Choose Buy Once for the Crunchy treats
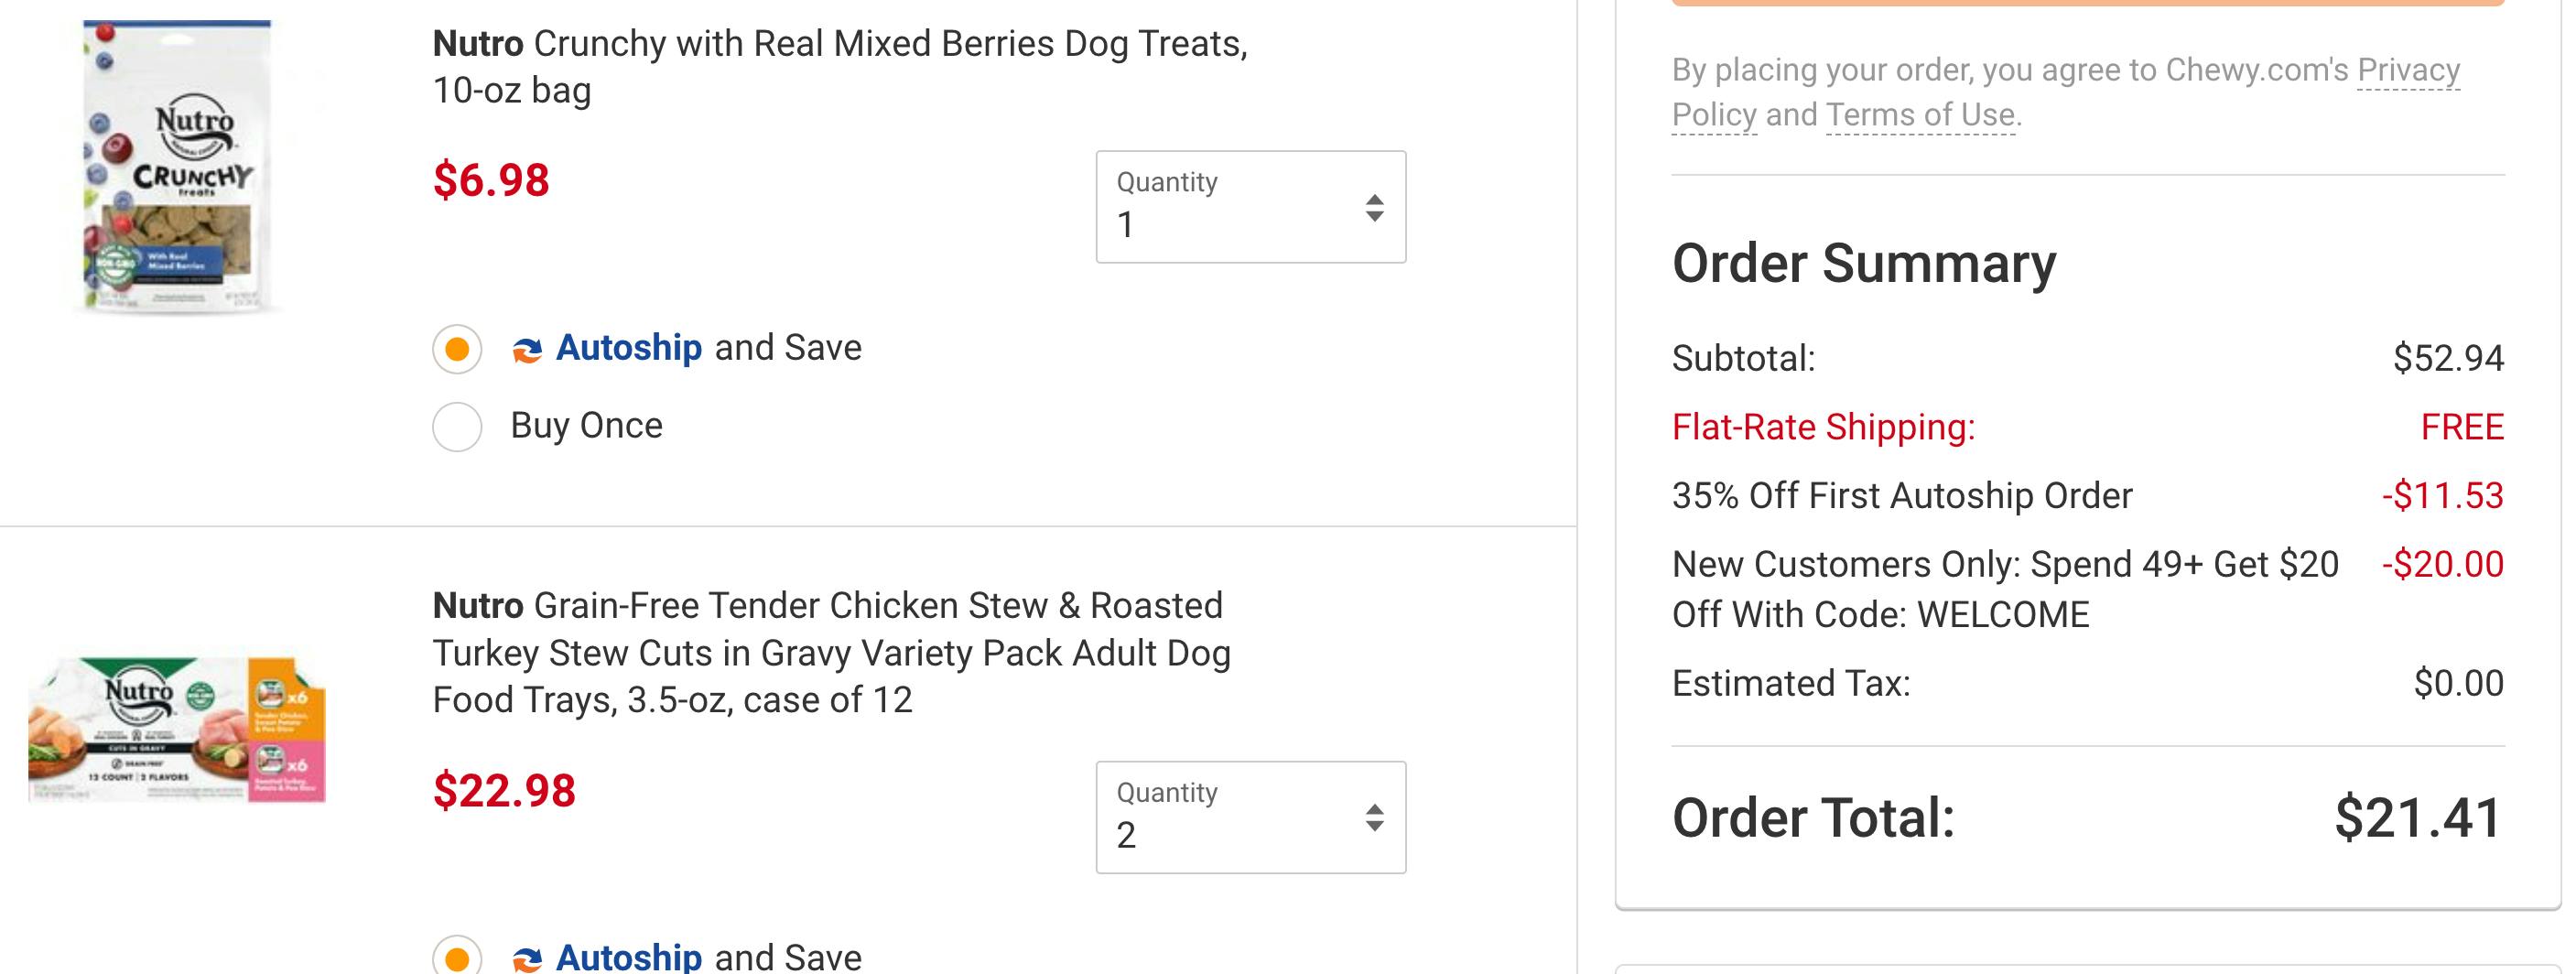Image resolution: width=2576 pixels, height=974 pixels. pyautogui.click(x=457, y=427)
